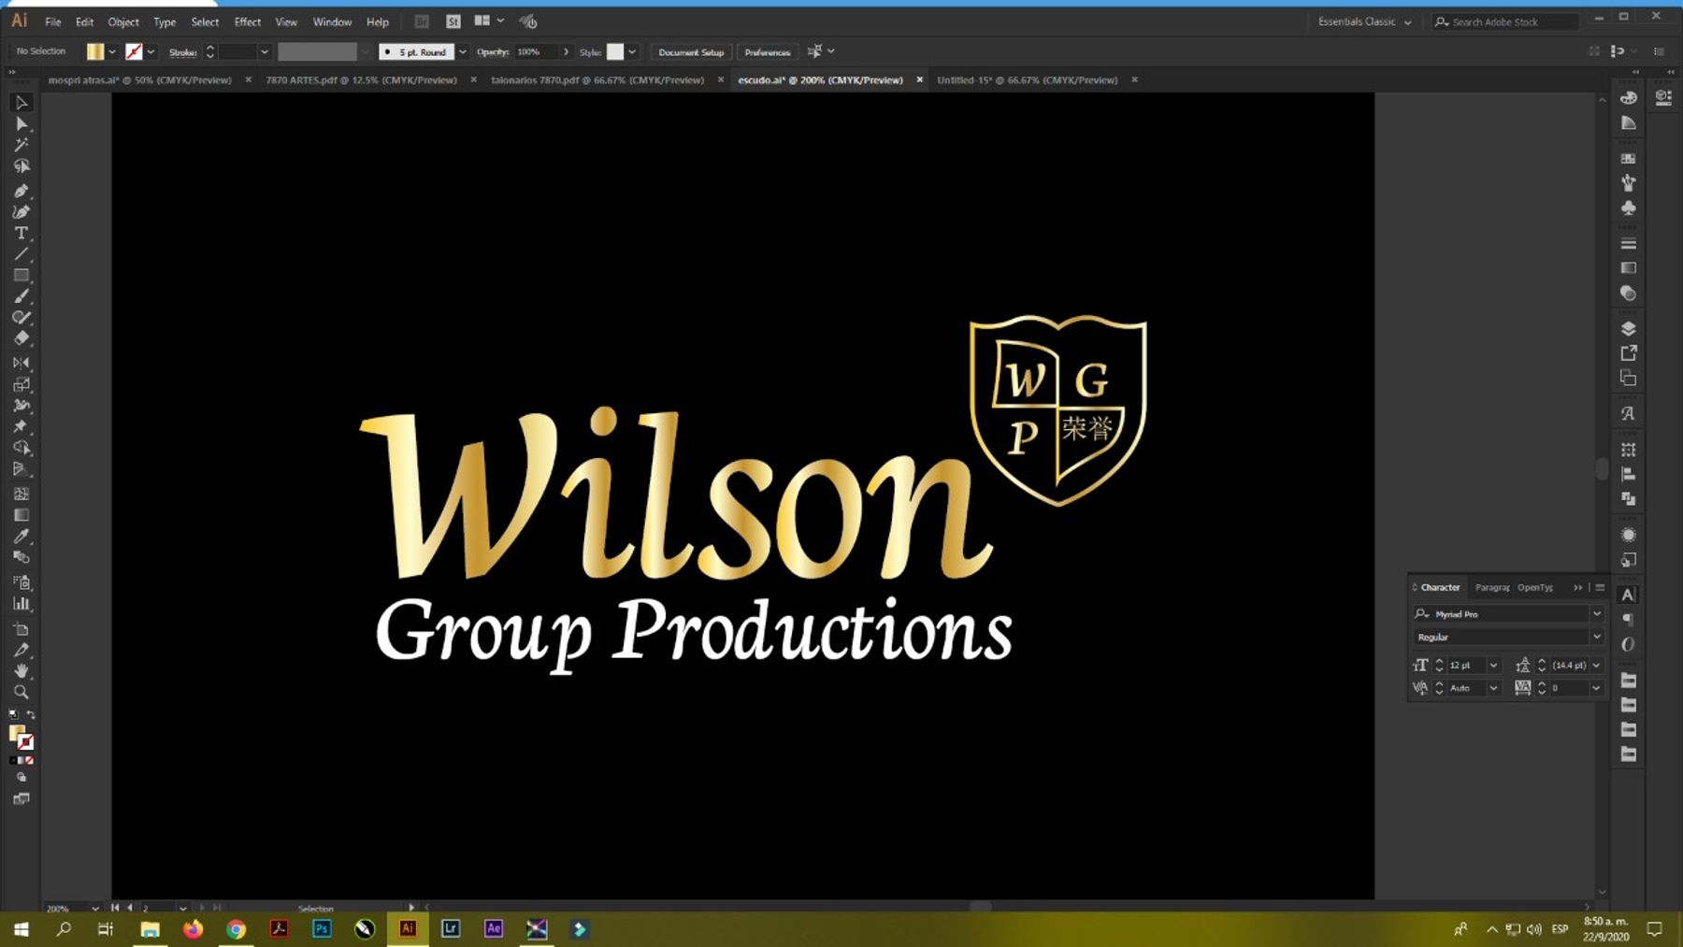The height and width of the screenshot is (947, 1683).
Task: Click the Document Setup button
Action: (690, 52)
